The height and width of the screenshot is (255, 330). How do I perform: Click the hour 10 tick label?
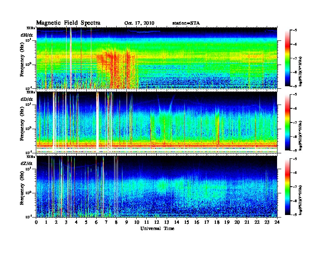(x=136, y=222)
